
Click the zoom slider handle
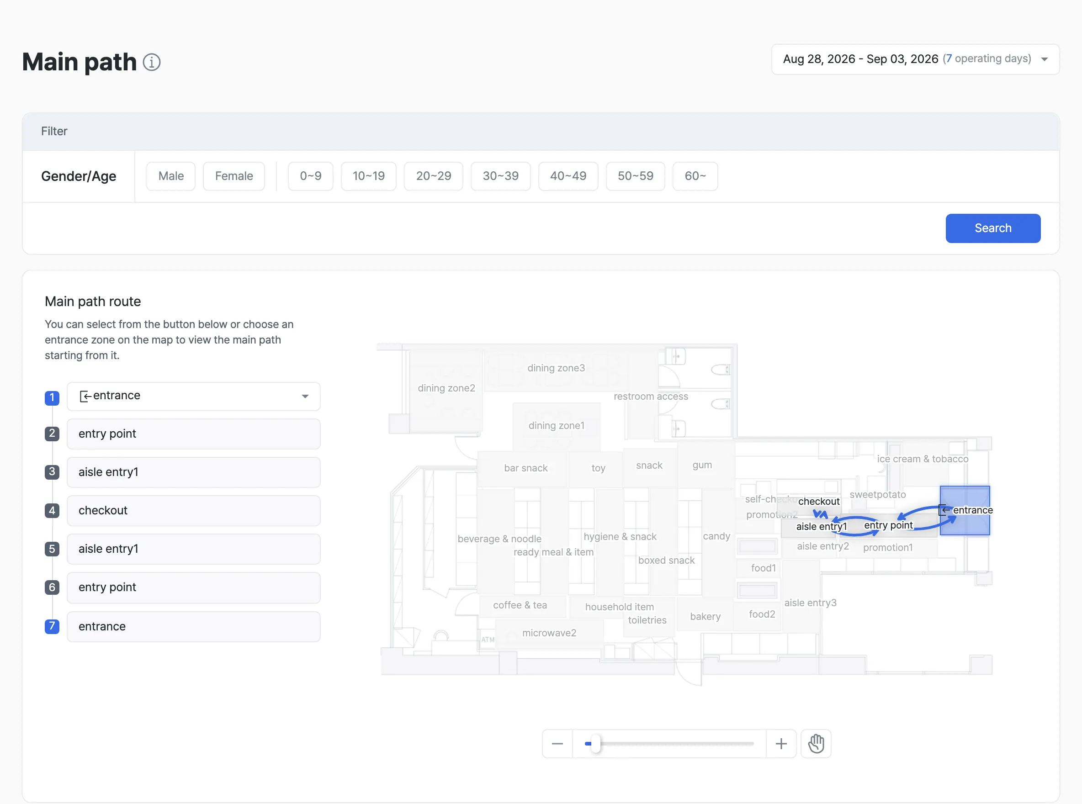coord(596,744)
